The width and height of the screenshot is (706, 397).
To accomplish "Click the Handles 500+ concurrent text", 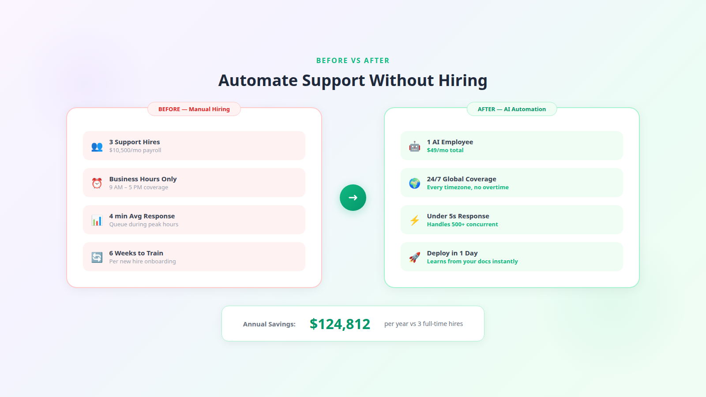I will click(x=462, y=225).
